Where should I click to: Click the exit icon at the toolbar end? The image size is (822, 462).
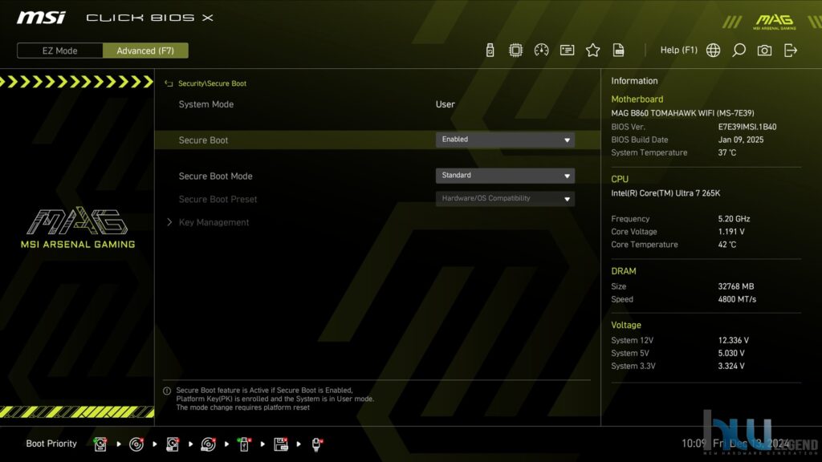(x=791, y=51)
